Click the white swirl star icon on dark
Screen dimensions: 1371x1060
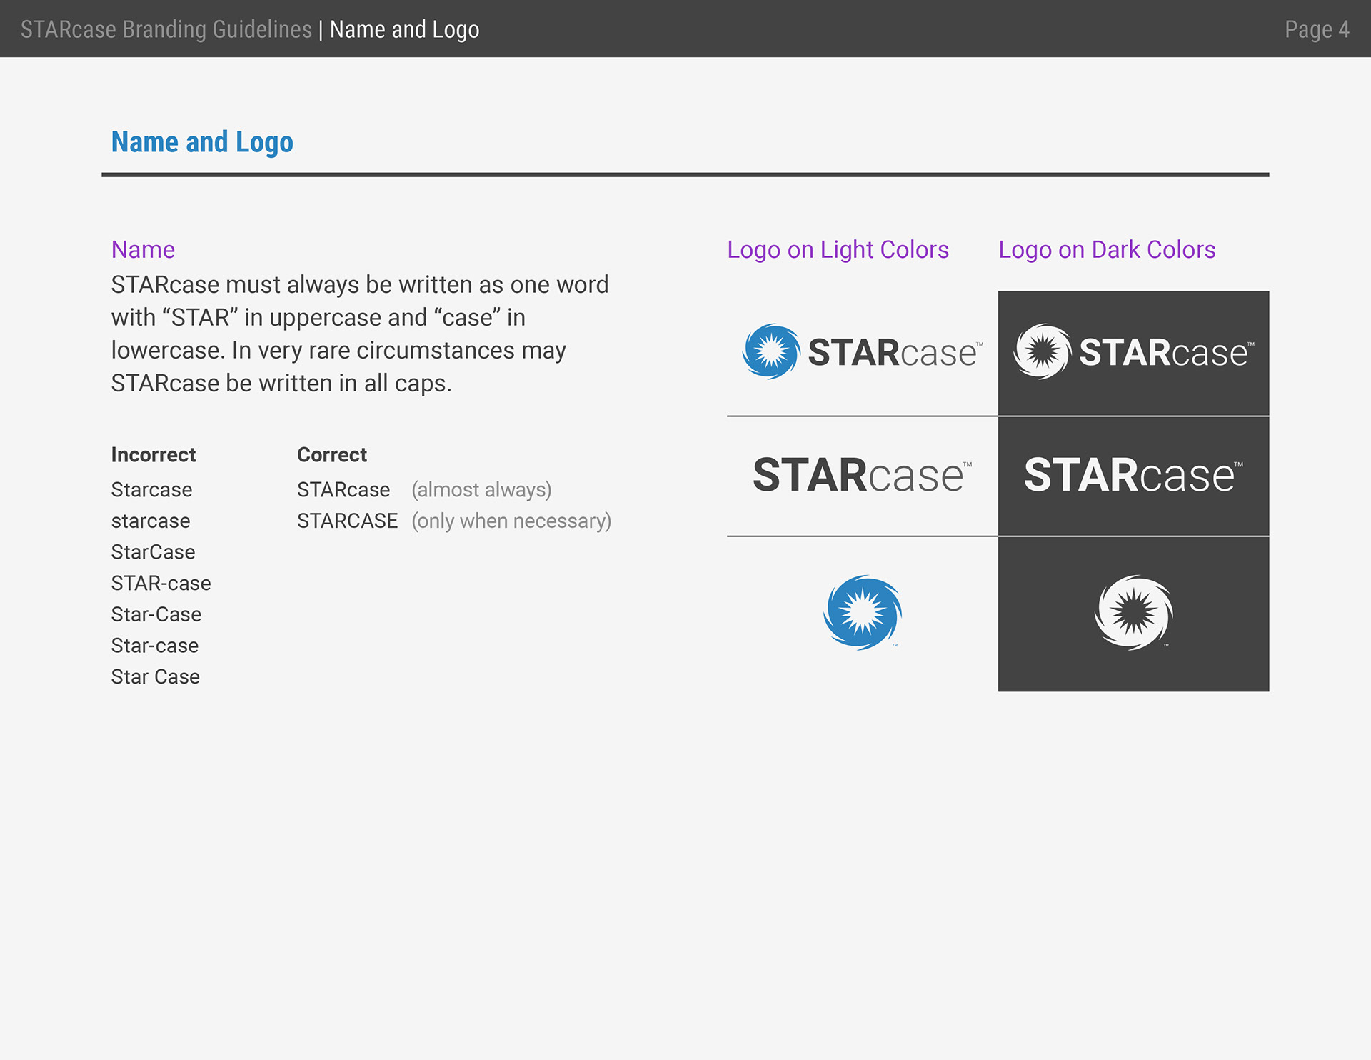pyautogui.click(x=1133, y=613)
